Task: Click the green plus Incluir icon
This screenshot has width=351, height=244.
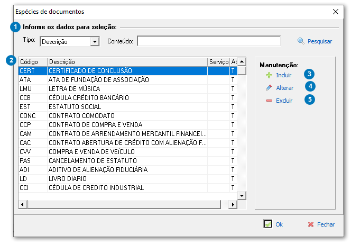Action: point(269,75)
